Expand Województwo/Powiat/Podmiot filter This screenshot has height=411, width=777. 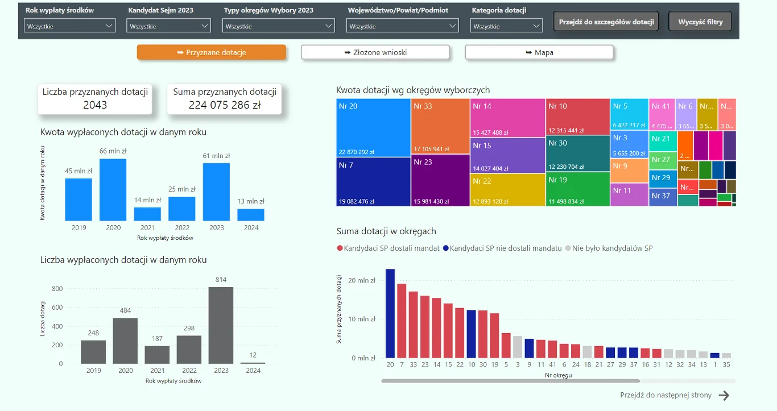[x=403, y=26]
